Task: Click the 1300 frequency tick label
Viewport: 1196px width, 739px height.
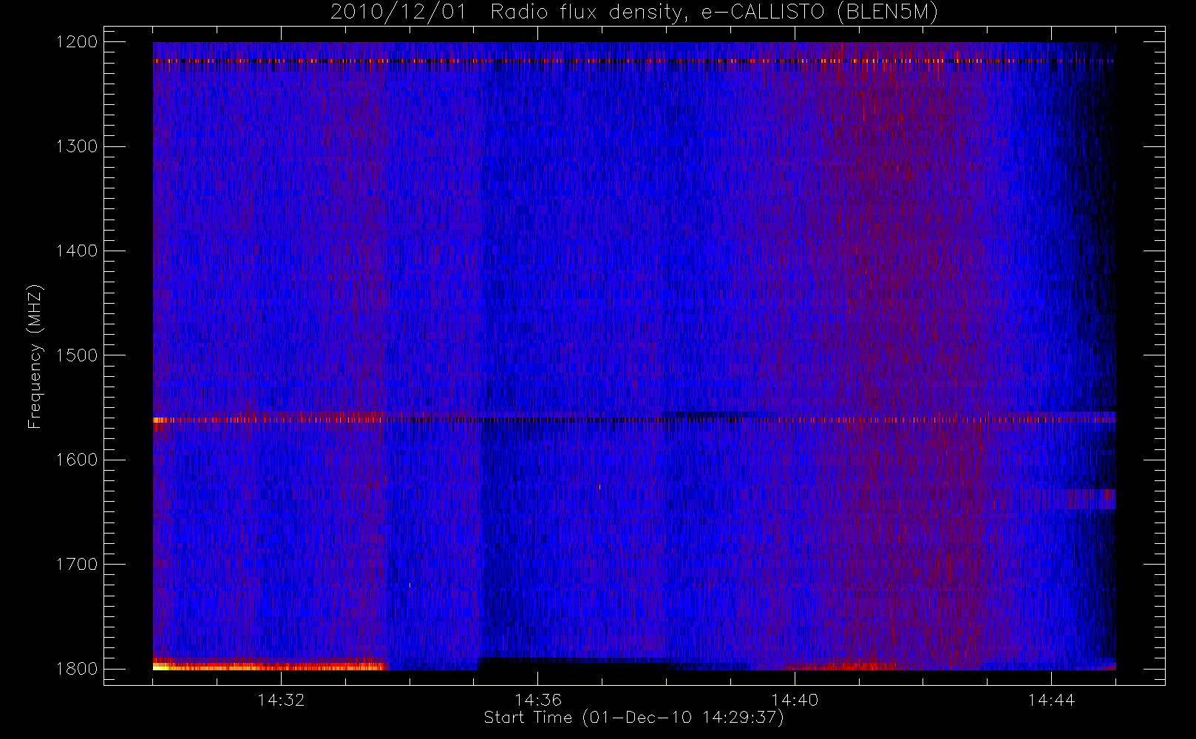Action: click(x=77, y=146)
